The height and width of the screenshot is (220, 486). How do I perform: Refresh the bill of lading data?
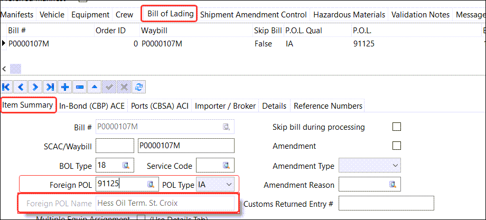[x=139, y=87]
